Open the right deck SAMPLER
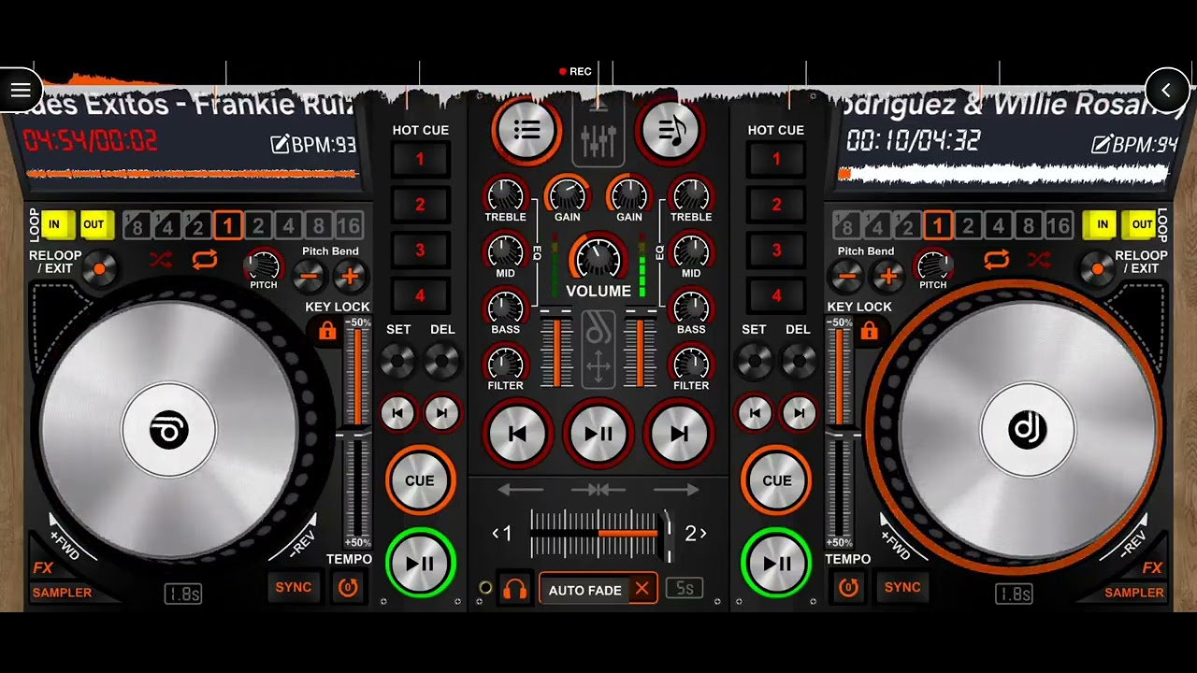Viewport: 1197px width, 673px height. [1134, 593]
